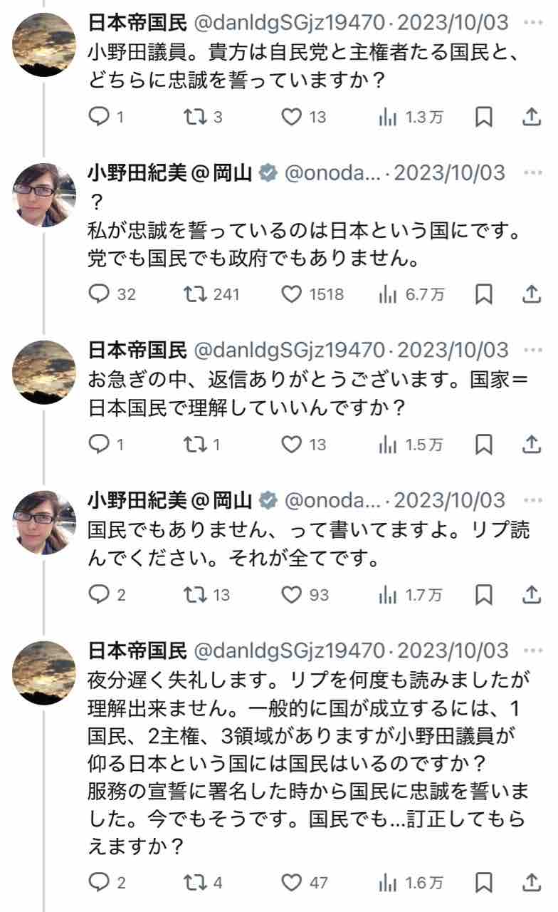Click 日本帝国民 sunset avatar on last tweet
Screen dimensions: 558x912
[x=44, y=673]
